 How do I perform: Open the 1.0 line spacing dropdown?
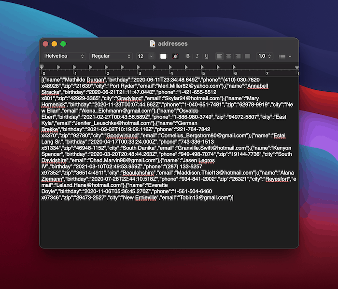click(x=264, y=56)
